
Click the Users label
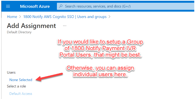coord(11,72)
